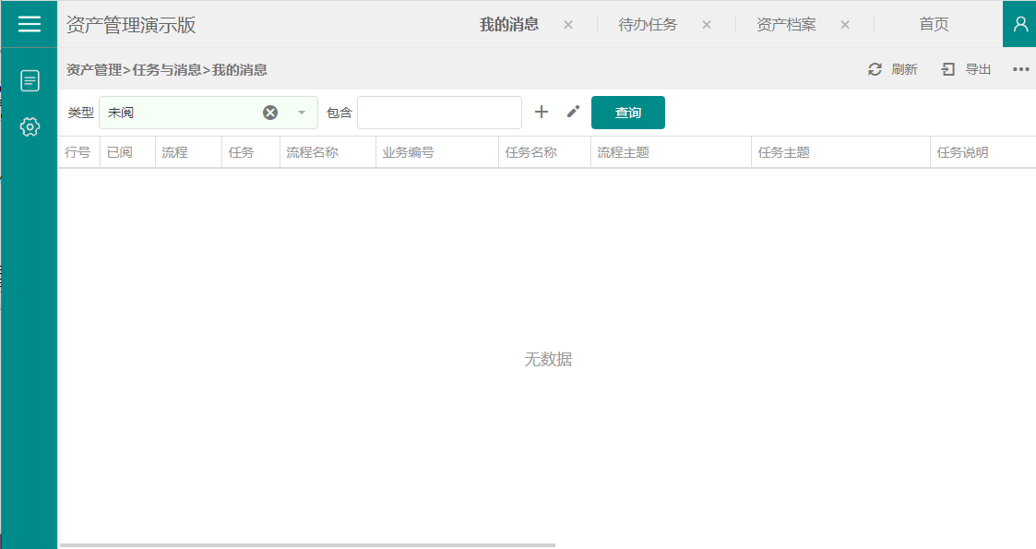Click the pencil edit filter icon
Image resolution: width=1036 pixels, height=549 pixels.
[573, 112]
